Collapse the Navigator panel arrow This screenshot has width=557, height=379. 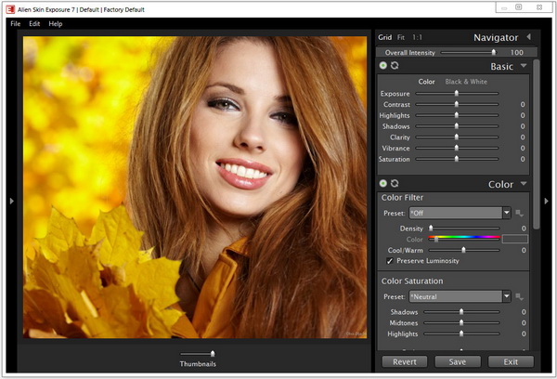point(528,37)
